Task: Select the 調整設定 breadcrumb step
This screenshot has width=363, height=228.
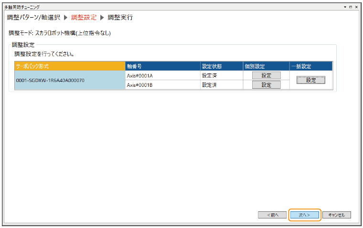Action: click(84, 18)
